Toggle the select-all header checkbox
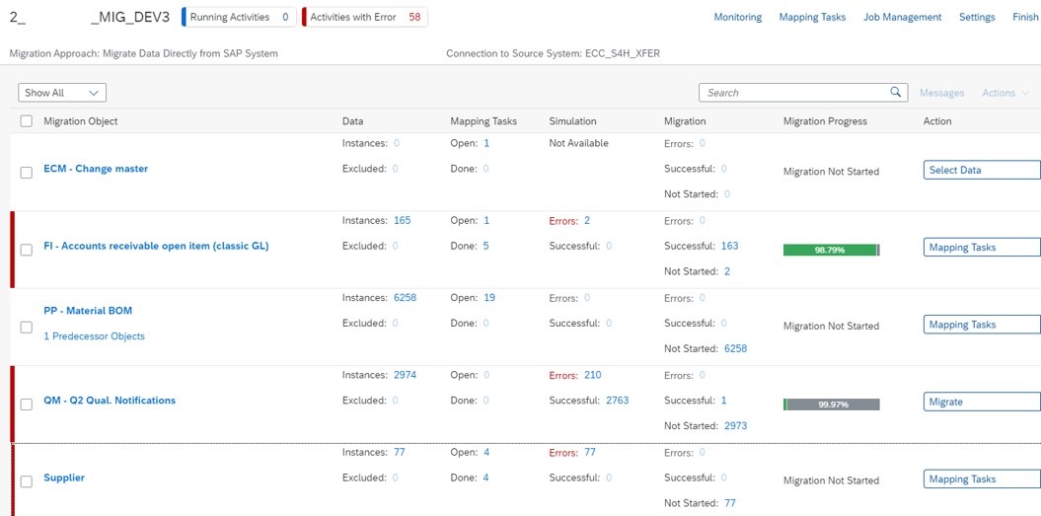This screenshot has width=1041, height=516. click(x=27, y=121)
